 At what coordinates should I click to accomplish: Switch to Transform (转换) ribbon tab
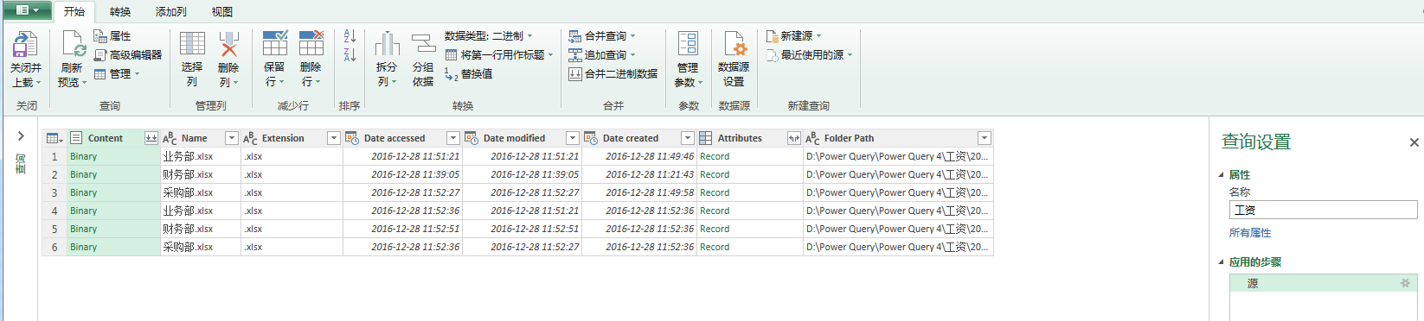click(120, 11)
